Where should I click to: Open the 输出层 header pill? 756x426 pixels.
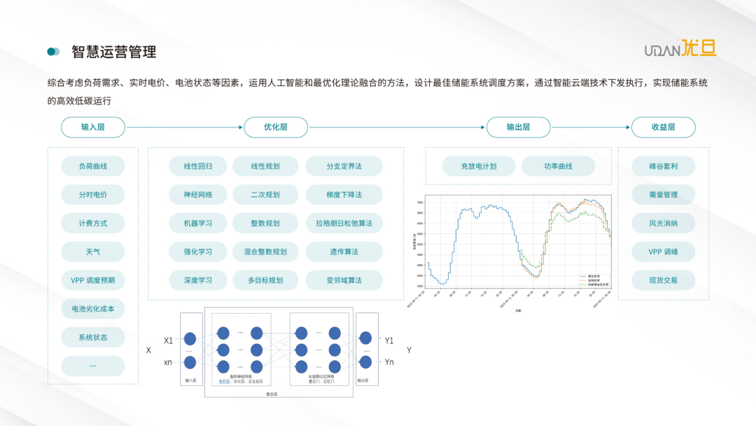click(x=518, y=127)
